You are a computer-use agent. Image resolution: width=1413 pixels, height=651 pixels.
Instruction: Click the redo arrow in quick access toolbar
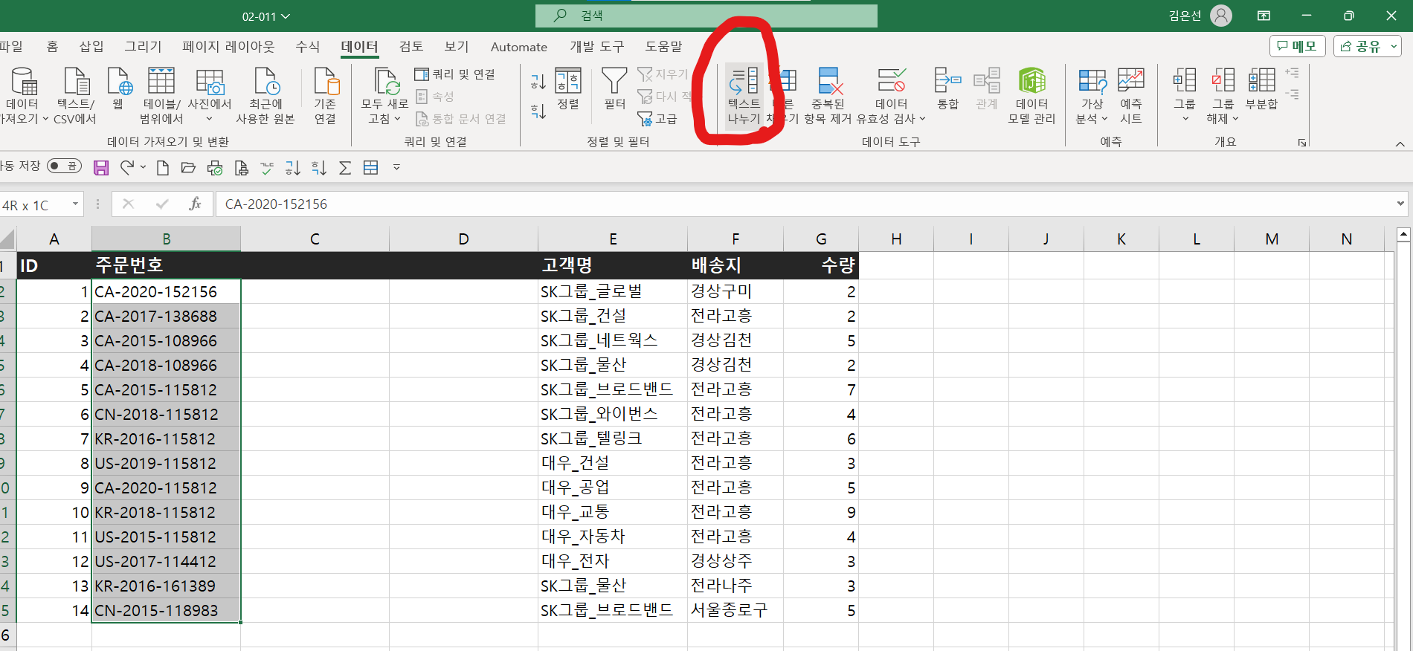coord(127,168)
